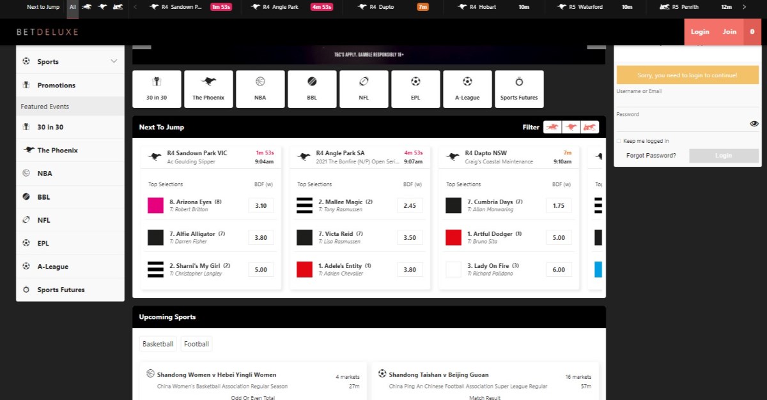Filter top bar by greyhound racing icon
Viewport: 767px width, 400px height.
coord(102,7)
